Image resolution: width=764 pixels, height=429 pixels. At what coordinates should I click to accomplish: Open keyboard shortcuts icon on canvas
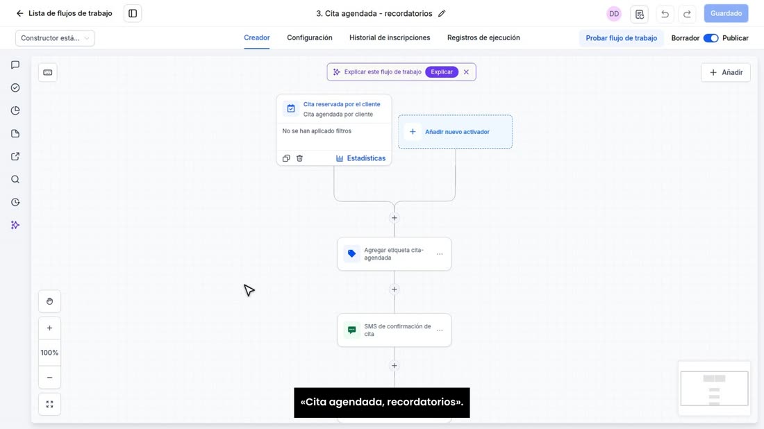click(48, 73)
